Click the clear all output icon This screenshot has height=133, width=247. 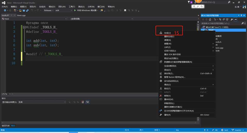83,102
